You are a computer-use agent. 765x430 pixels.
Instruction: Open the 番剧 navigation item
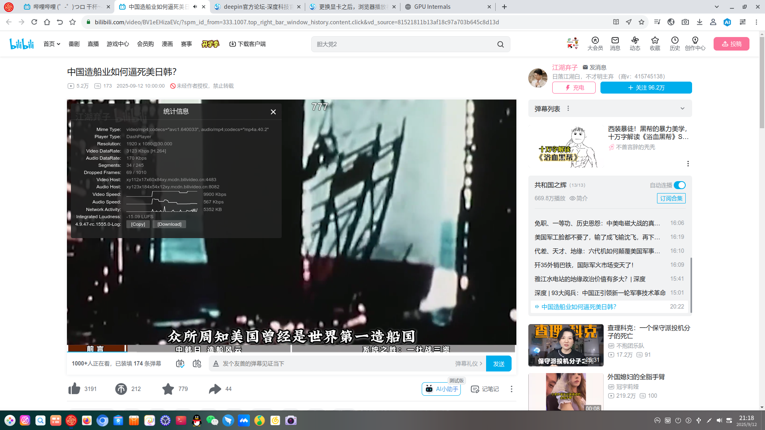[x=74, y=44]
